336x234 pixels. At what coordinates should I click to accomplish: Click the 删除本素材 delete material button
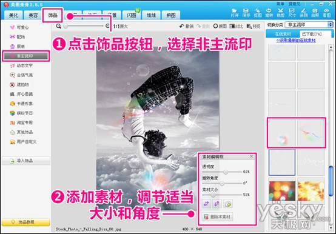coord(218,217)
